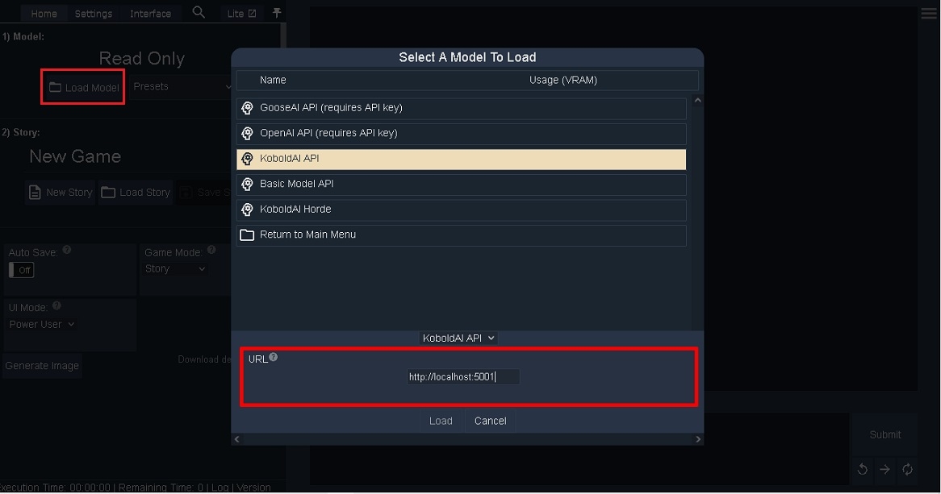This screenshot has width=941, height=494.
Task: Open the KoboldAI API selector dropdown
Action: 458,338
